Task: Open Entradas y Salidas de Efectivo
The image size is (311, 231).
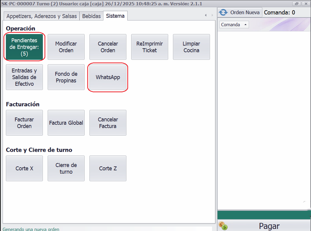Action: (x=24, y=77)
